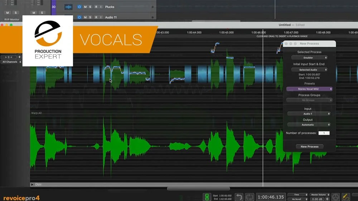Solo the Plucks track

click(x=90, y=7)
